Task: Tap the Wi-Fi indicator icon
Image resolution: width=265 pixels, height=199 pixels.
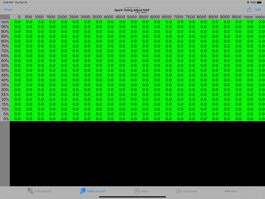Action: pyautogui.click(x=248, y=2)
